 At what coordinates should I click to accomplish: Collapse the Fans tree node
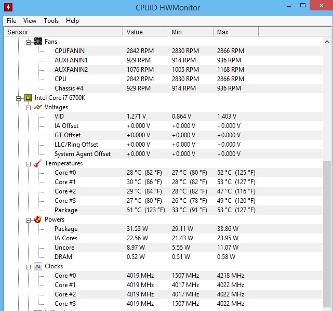point(28,43)
